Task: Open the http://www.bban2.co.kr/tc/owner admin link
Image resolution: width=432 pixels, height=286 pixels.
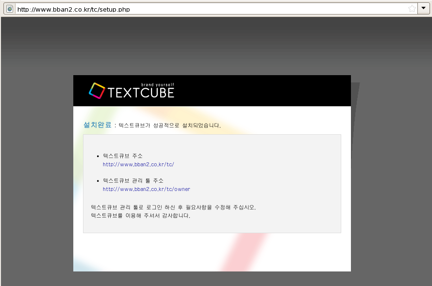Action: click(146, 189)
